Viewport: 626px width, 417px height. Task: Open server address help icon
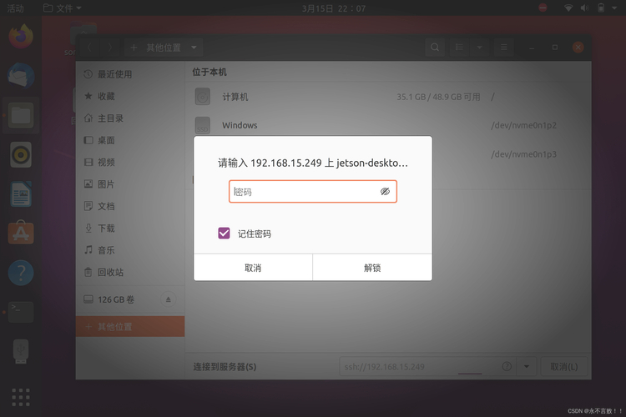click(x=507, y=366)
